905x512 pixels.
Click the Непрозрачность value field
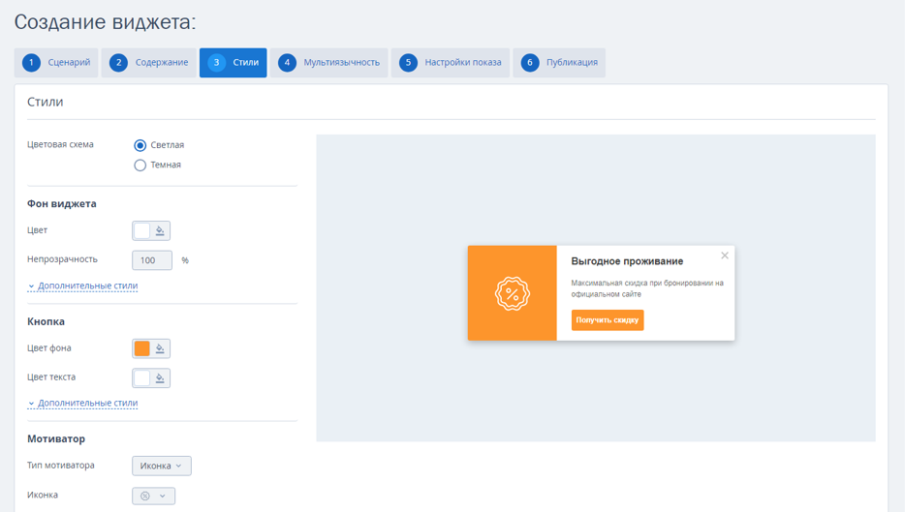[152, 260]
